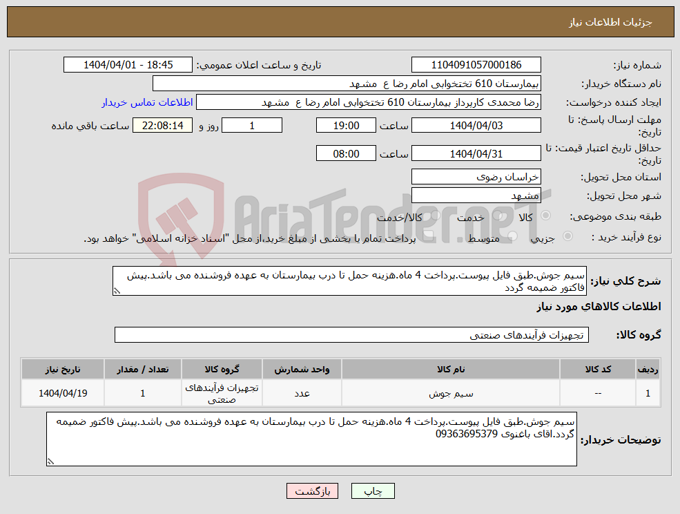Click the remaining time field 22:08:14
680x514 pixels.
[163, 126]
